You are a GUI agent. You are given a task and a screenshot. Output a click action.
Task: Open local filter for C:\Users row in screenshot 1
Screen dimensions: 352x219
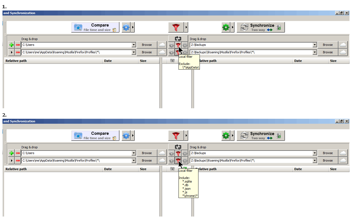178,45
